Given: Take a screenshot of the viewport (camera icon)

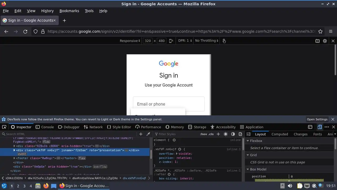Looking at the screenshot, I should (x=318, y=41).
